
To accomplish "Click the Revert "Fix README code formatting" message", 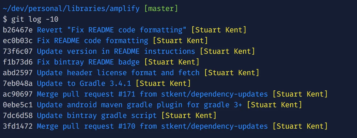I will point(112,30).
